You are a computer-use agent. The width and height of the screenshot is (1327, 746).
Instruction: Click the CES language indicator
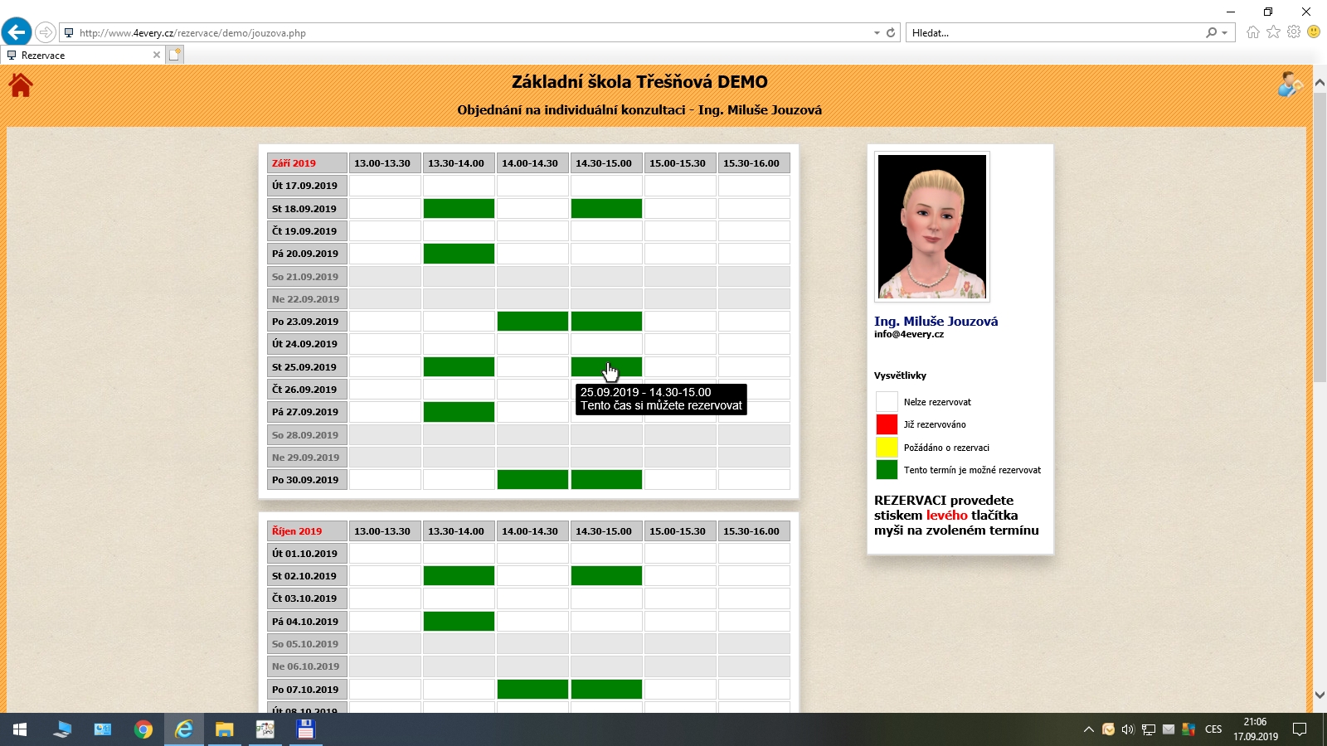[x=1213, y=729]
